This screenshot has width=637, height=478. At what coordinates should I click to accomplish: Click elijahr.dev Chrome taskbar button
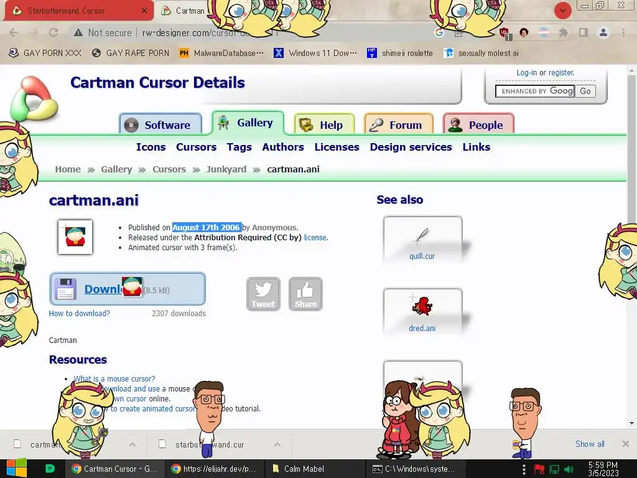click(215, 469)
